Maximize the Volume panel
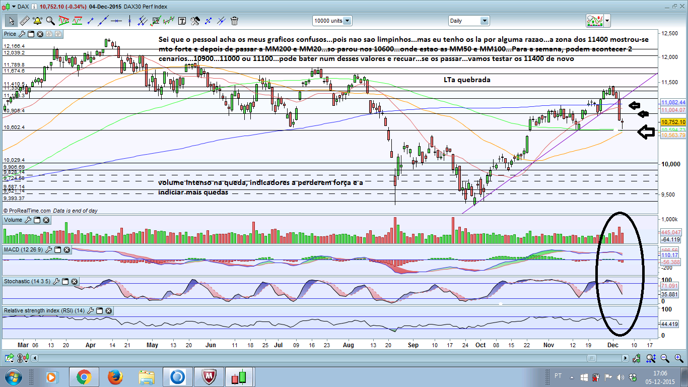Screen dimensions: 688x387 pyautogui.click(x=37, y=220)
